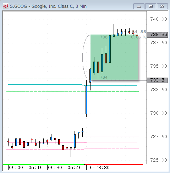Click the 737.50 price axis label
Screen dimensions: 170x173
point(159,43)
